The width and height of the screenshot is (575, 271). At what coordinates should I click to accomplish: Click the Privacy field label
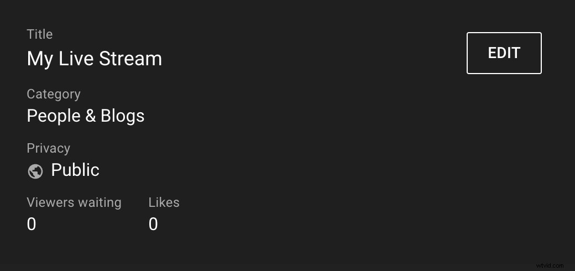(49, 148)
